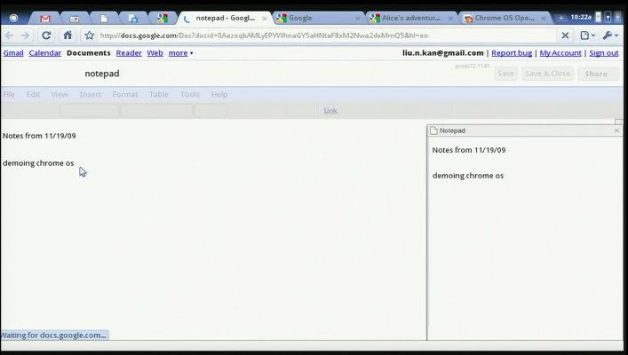Bookmark this page with the star

tap(90, 35)
